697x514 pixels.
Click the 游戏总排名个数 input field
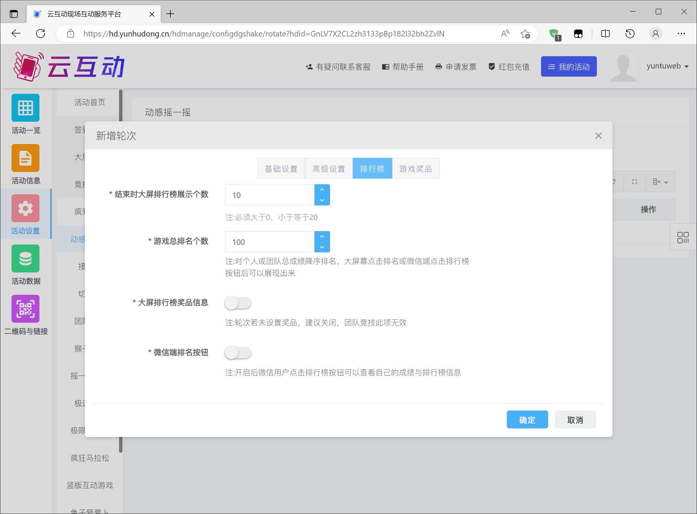click(x=270, y=242)
